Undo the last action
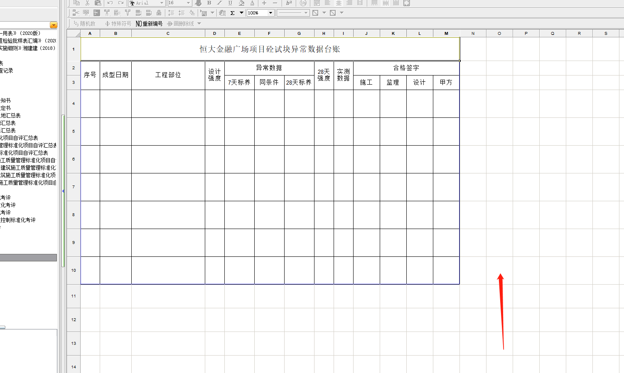624x373 pixels. point(110,2)
